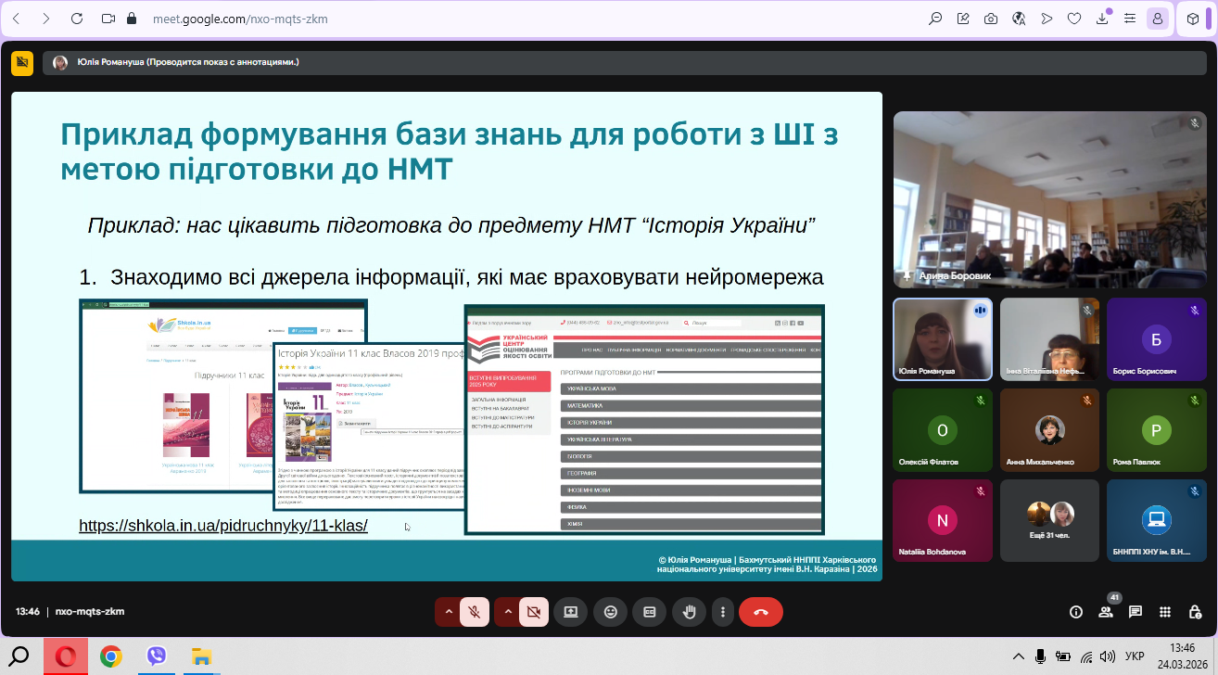Open meeting details info icon
This screenshot has width=1218, height=675.
pos(1076,612)
